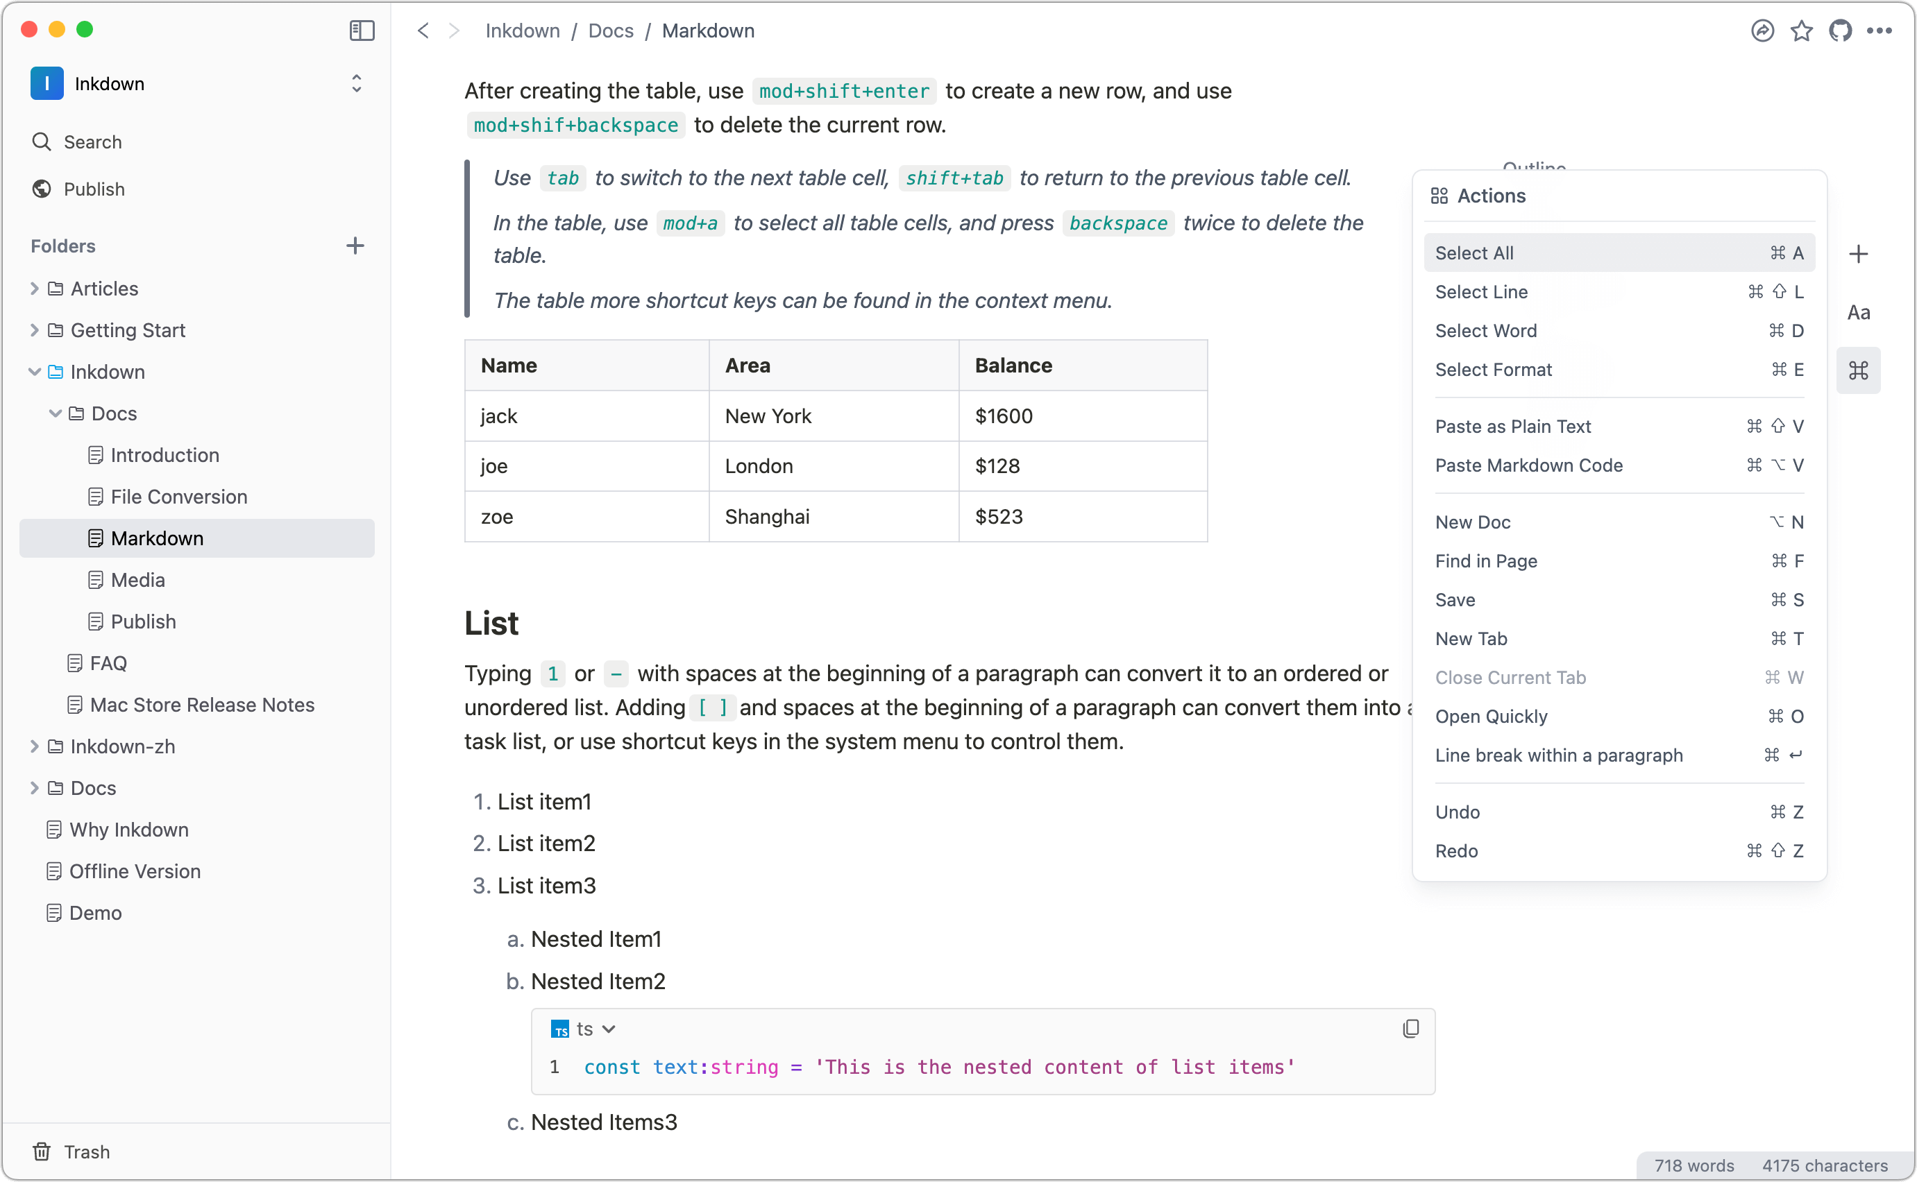Click Inkdown in the breadcrumb
This screenshot has width=1917, height=1182.
pyautogui.click(x=523, y=31)
